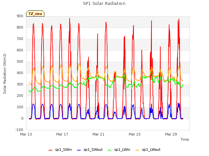209x156 pixels.
Task: Click the chart title SP1 Solar Radiation
Action: [x=104, y=4]
